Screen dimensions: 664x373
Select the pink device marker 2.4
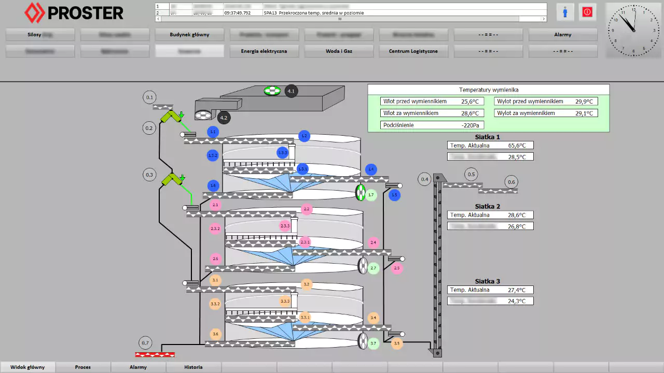click(x=373, y=242)
